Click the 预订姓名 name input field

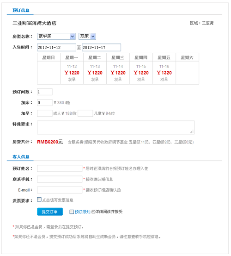pyautogui.click(x=60, y=169)
